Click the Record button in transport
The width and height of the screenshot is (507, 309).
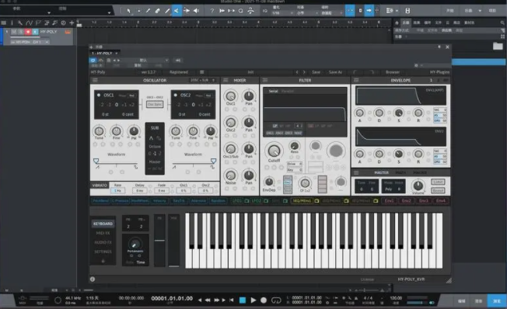pyautogui.click(x=264, y=300)
